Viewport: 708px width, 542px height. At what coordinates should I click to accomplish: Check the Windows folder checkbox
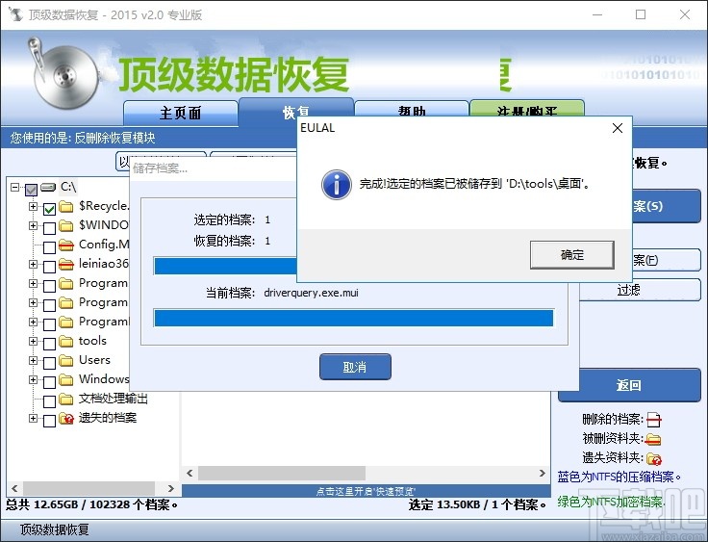(x=49, y=382)
